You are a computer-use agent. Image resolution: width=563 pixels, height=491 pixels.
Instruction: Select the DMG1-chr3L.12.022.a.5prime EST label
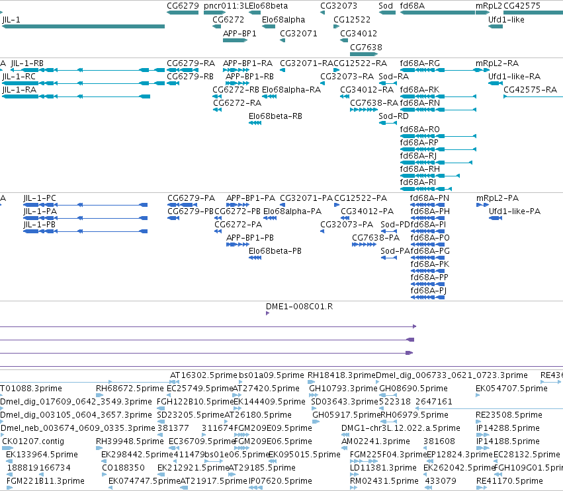point(401,428)
